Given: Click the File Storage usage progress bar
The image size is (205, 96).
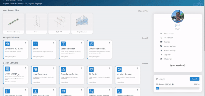Looking at the screenshot, I should [178, 88].
